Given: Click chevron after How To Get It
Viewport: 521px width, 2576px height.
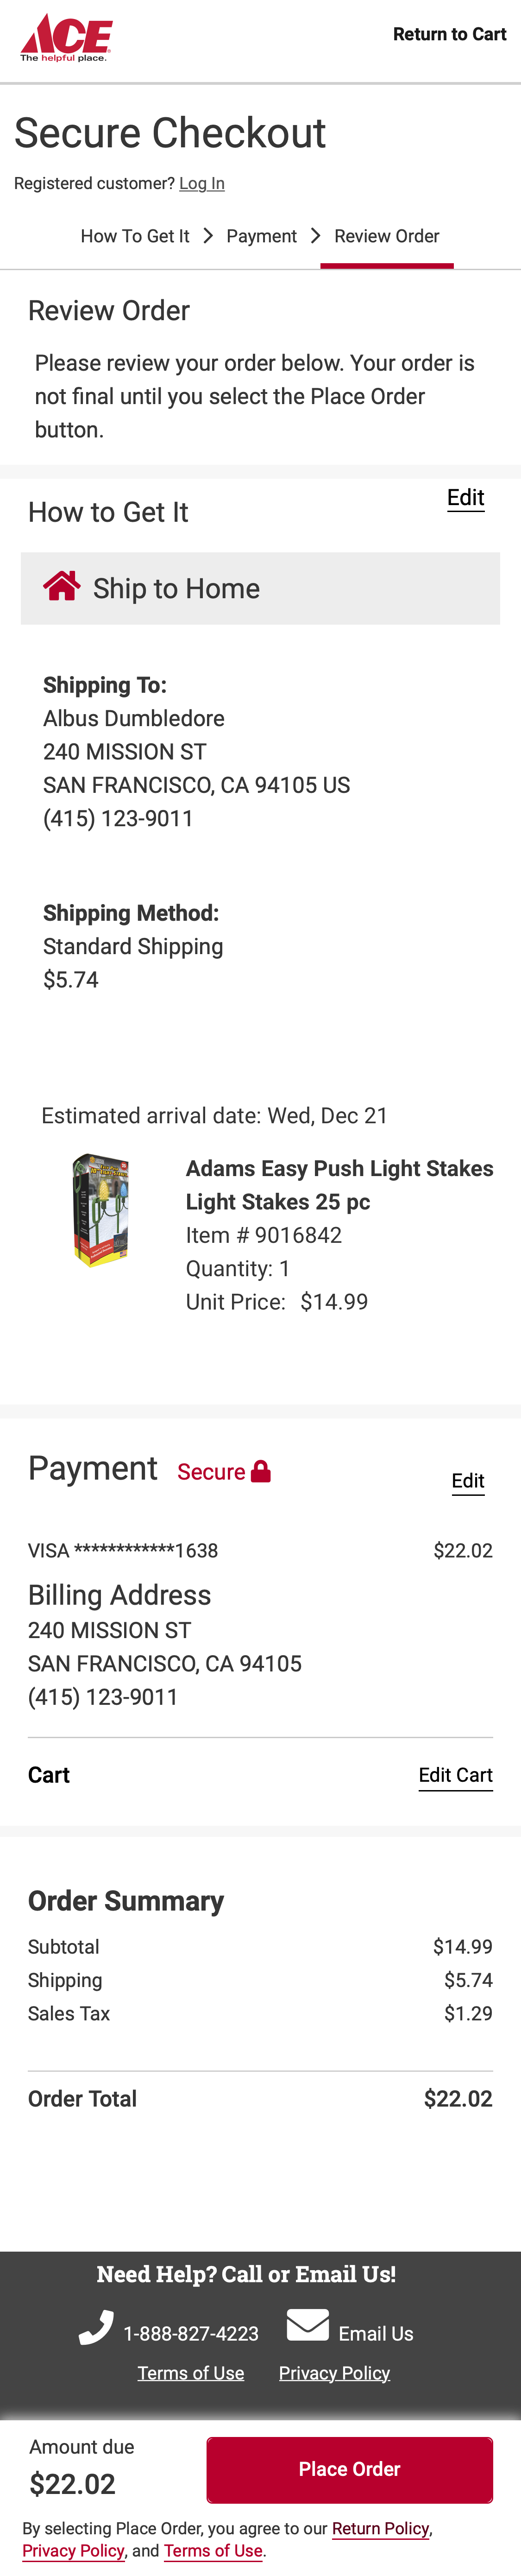Looking at the screenshot, I should (x=208, y=236).
